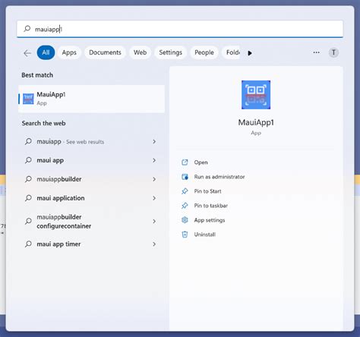The image size is (360, 337).
Task: Select the Settings filter tab
Action: click(x=170, y=52)
